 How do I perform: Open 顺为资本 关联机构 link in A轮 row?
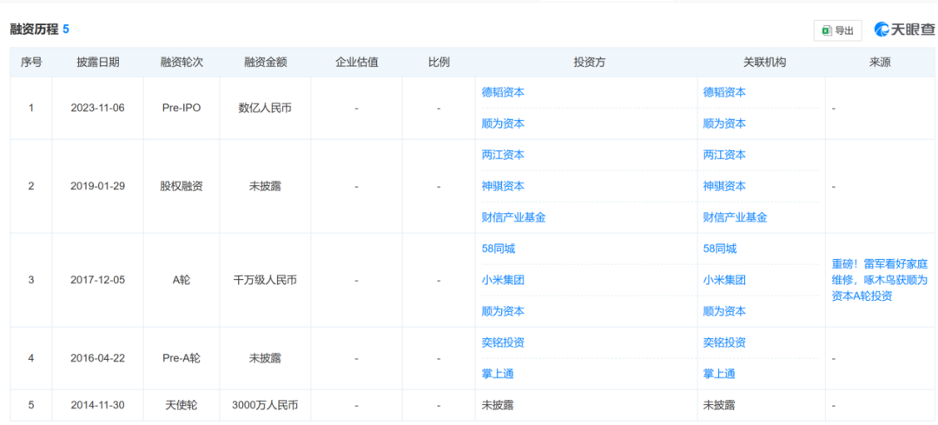pyautogui.click(x=724, y=311)
